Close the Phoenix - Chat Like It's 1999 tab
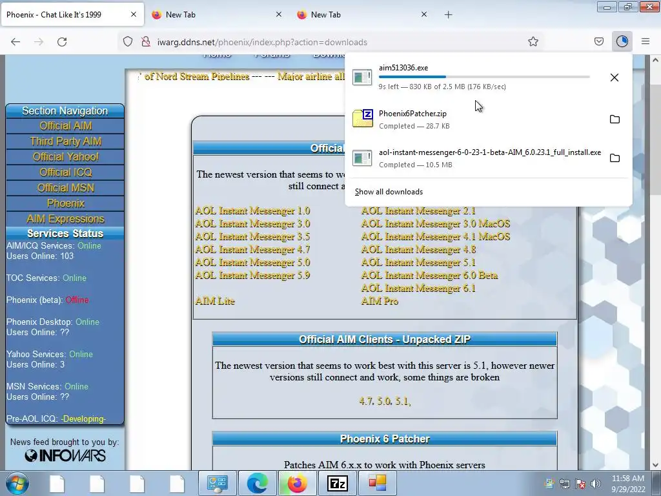 click(133, 14)
